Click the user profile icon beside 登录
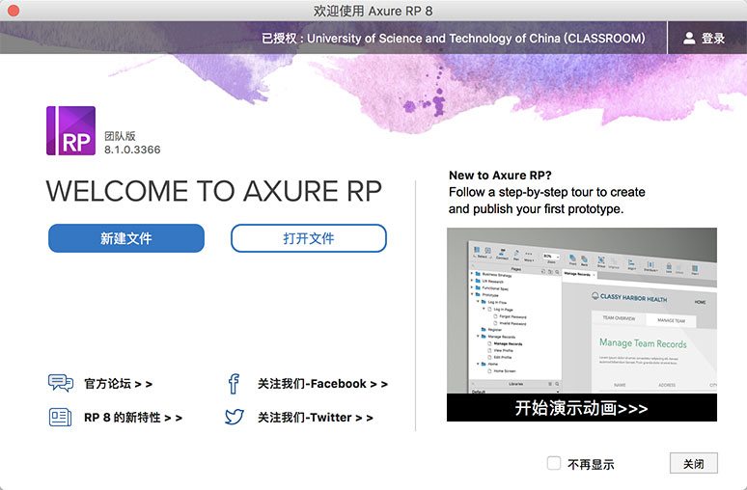 [689, 38]
